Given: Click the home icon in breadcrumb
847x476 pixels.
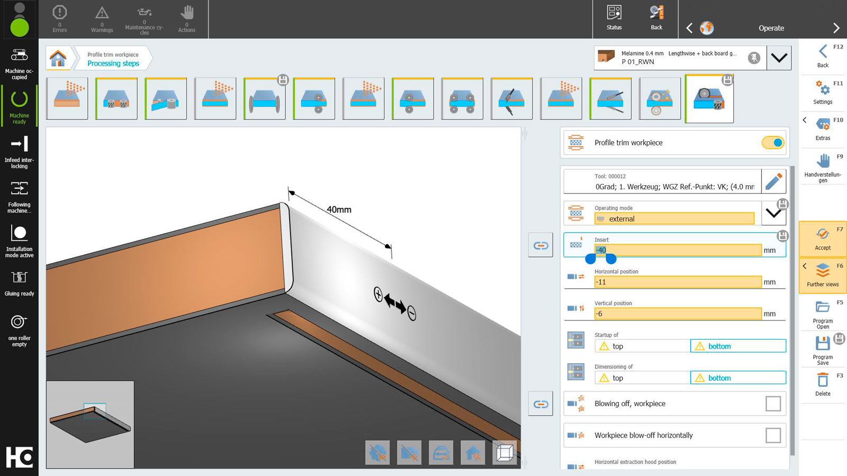Looking at the screenshot, I should click(58, 58).
